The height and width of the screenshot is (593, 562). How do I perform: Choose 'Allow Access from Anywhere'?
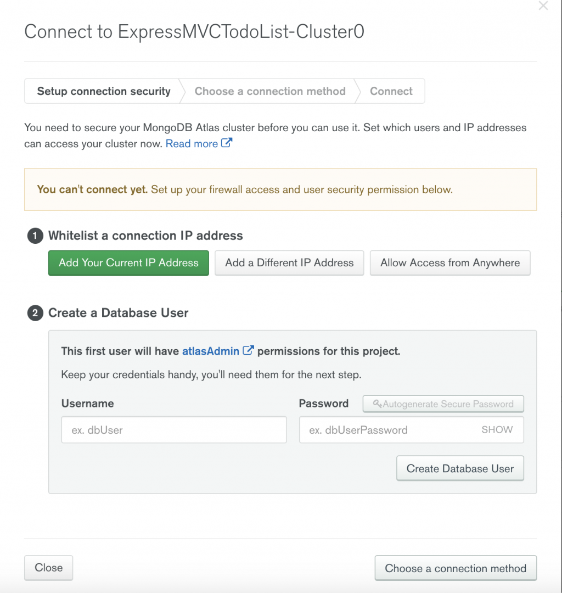click(x=450, y=263)
